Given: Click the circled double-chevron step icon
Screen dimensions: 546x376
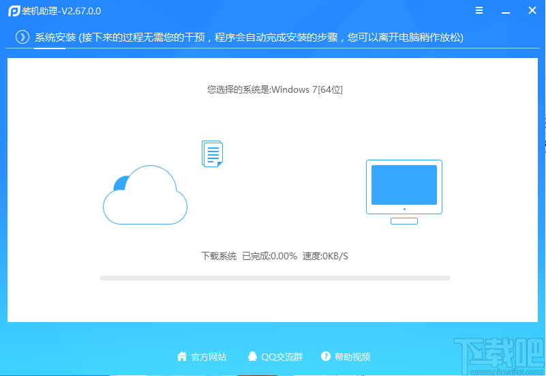Looking at the screenshot, I should [x=22, y=37].
